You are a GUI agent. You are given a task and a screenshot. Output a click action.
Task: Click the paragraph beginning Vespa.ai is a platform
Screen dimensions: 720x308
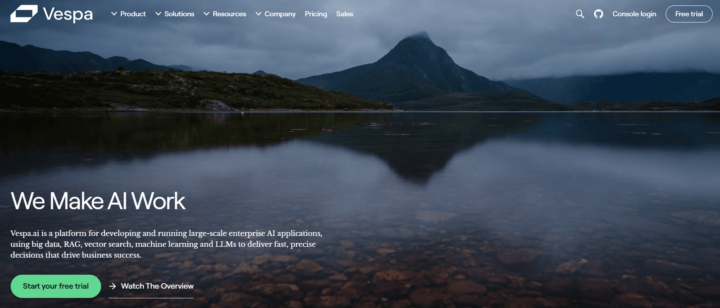(x=166, y=244)
